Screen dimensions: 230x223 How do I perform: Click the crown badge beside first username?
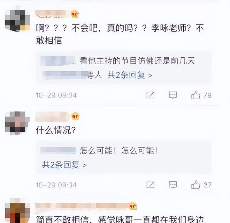point(75,14)
